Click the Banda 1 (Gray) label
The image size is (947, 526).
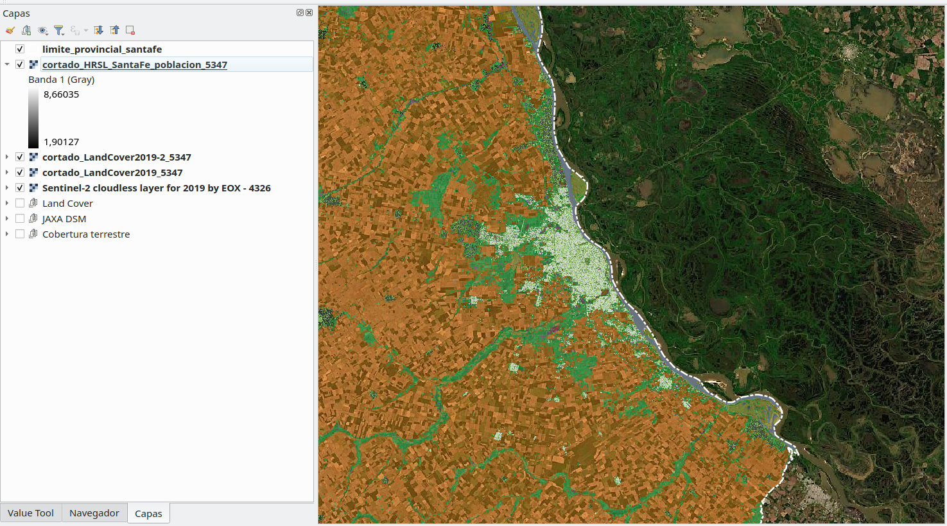[62, 80]
